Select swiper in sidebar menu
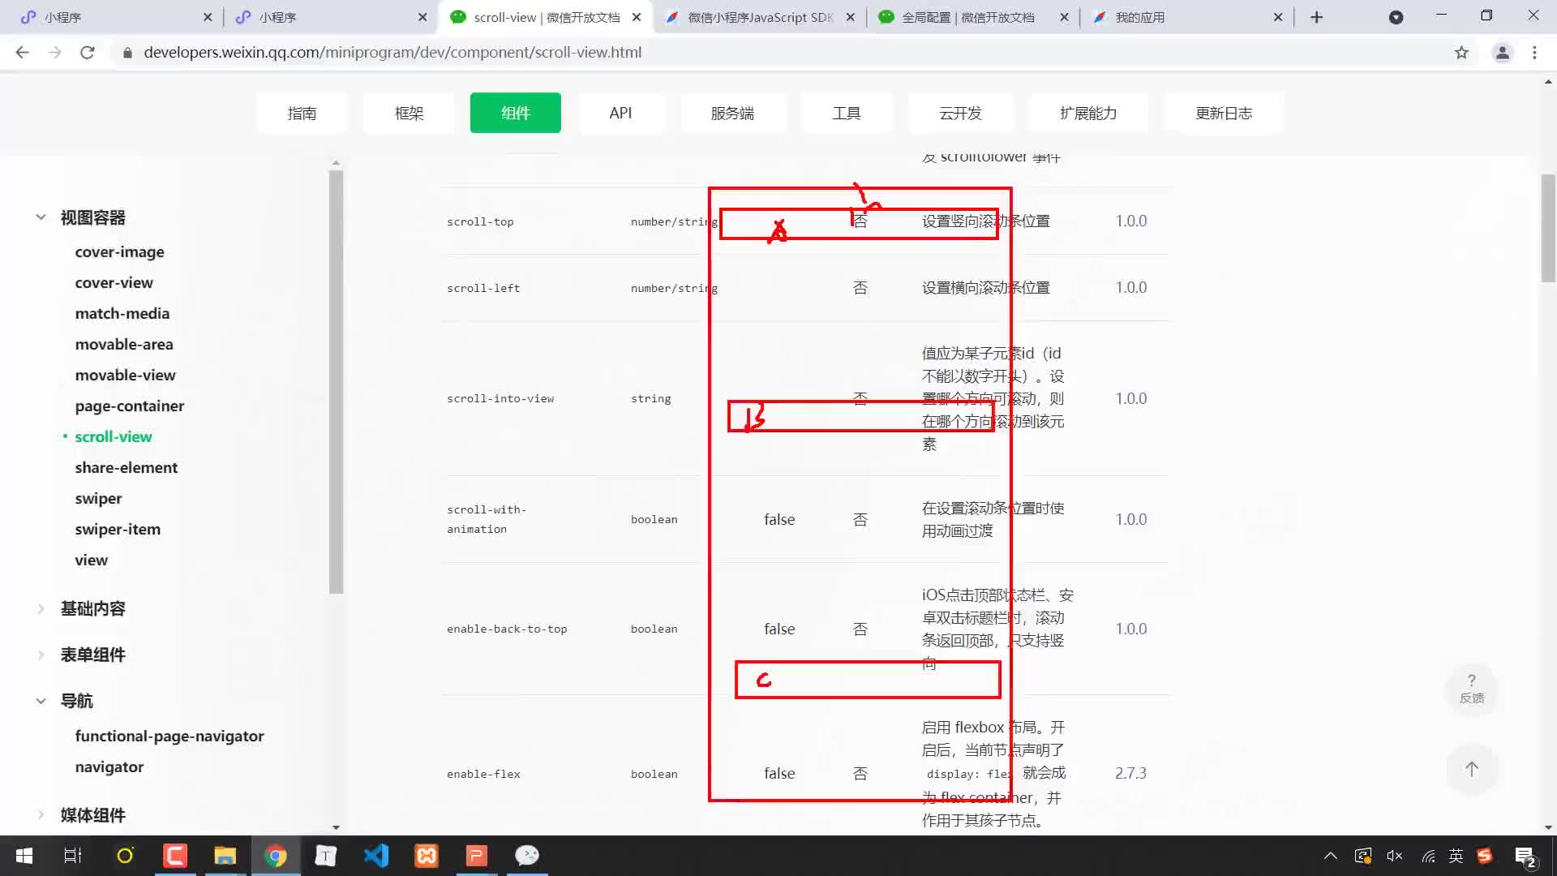 click(x=98, y=497)
